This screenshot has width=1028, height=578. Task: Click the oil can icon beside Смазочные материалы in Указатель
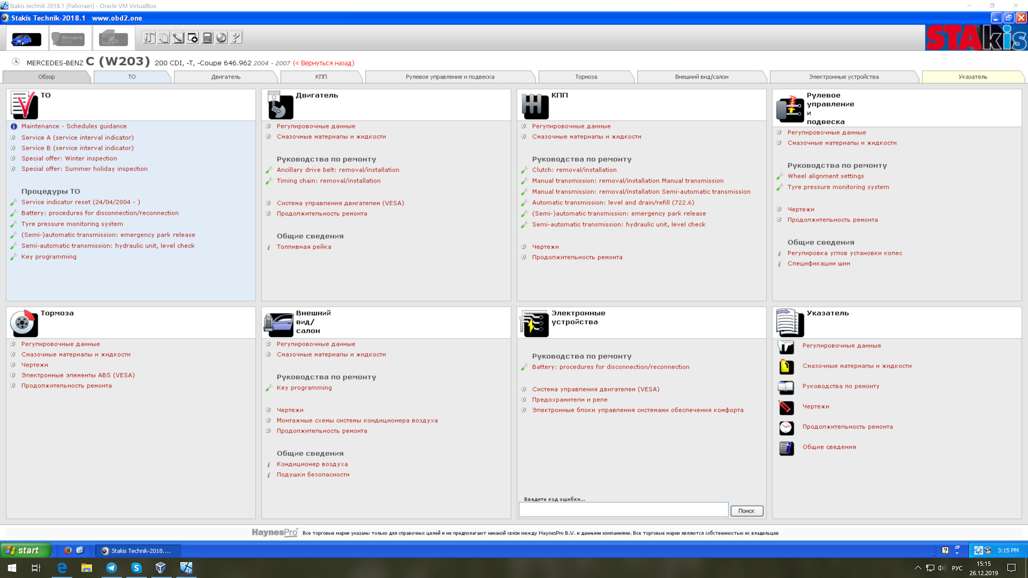(786, 367)
